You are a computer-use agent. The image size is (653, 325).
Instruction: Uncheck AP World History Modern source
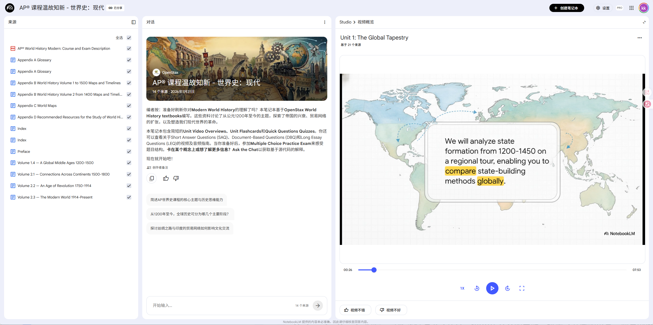tap(129, 48)
